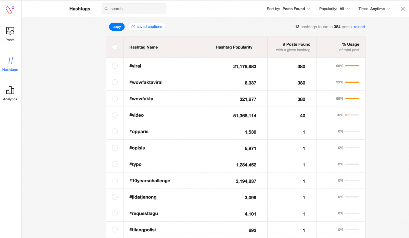This screenshot has width=409, height=238.
Task: Open the Time Anytime dropdown
Action: pyautogui.click(x=374, y=9)
